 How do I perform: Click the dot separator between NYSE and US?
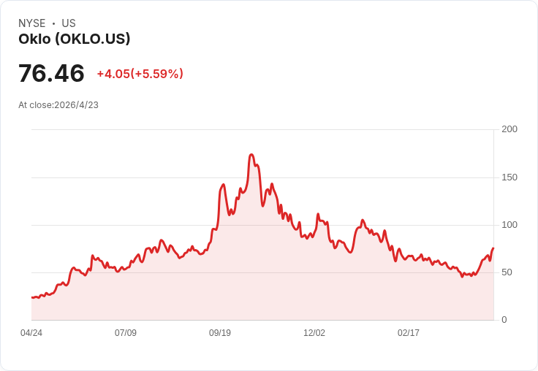coord(53,23)
